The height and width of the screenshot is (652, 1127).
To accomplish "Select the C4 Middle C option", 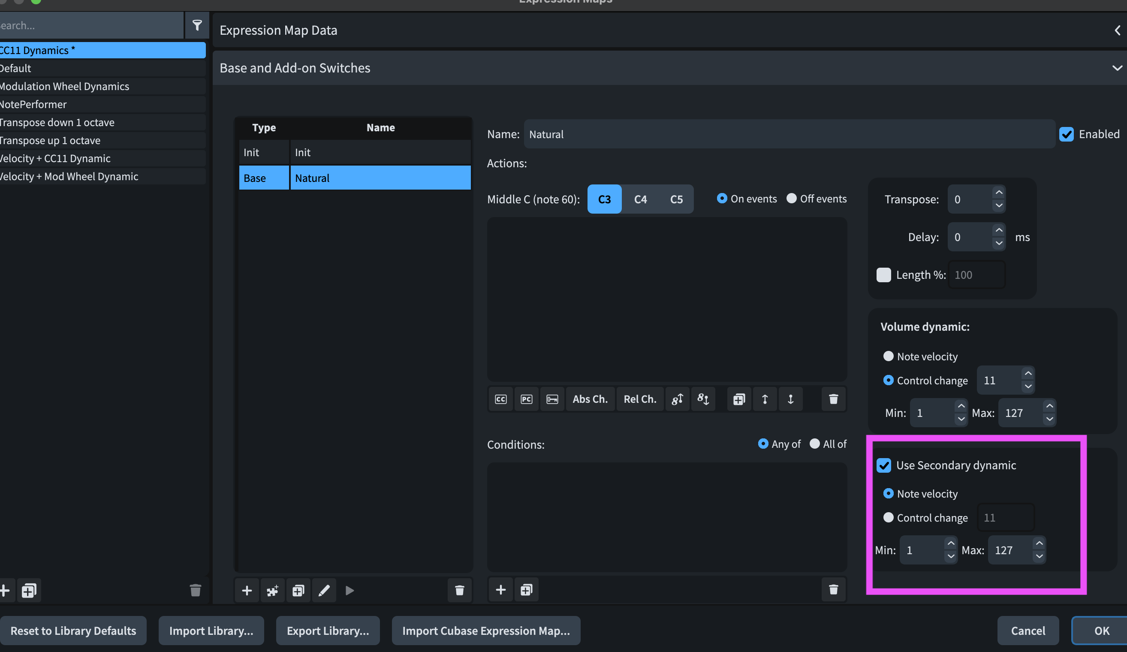I will [640, 199].
